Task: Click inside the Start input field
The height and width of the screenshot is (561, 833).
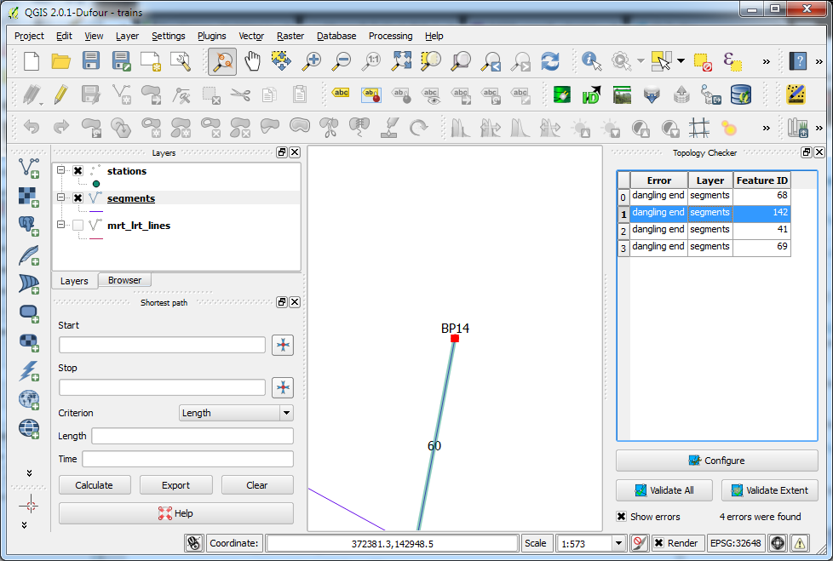Action: click(x=162, y=345)
